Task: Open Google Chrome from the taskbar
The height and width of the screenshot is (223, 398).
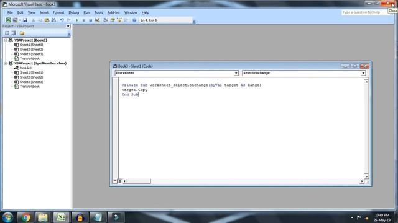Action: [25, 217]
